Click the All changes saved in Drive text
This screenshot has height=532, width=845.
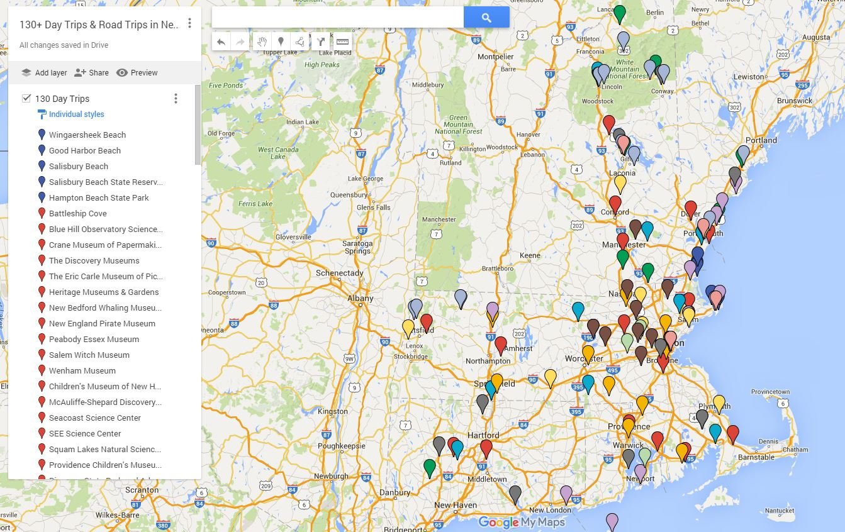(64, 45)
